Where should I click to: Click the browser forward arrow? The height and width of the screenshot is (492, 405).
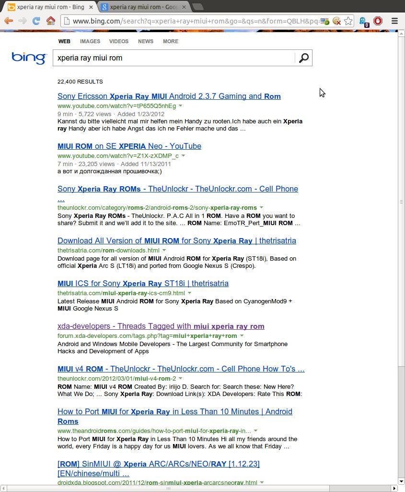click(22, 21)
